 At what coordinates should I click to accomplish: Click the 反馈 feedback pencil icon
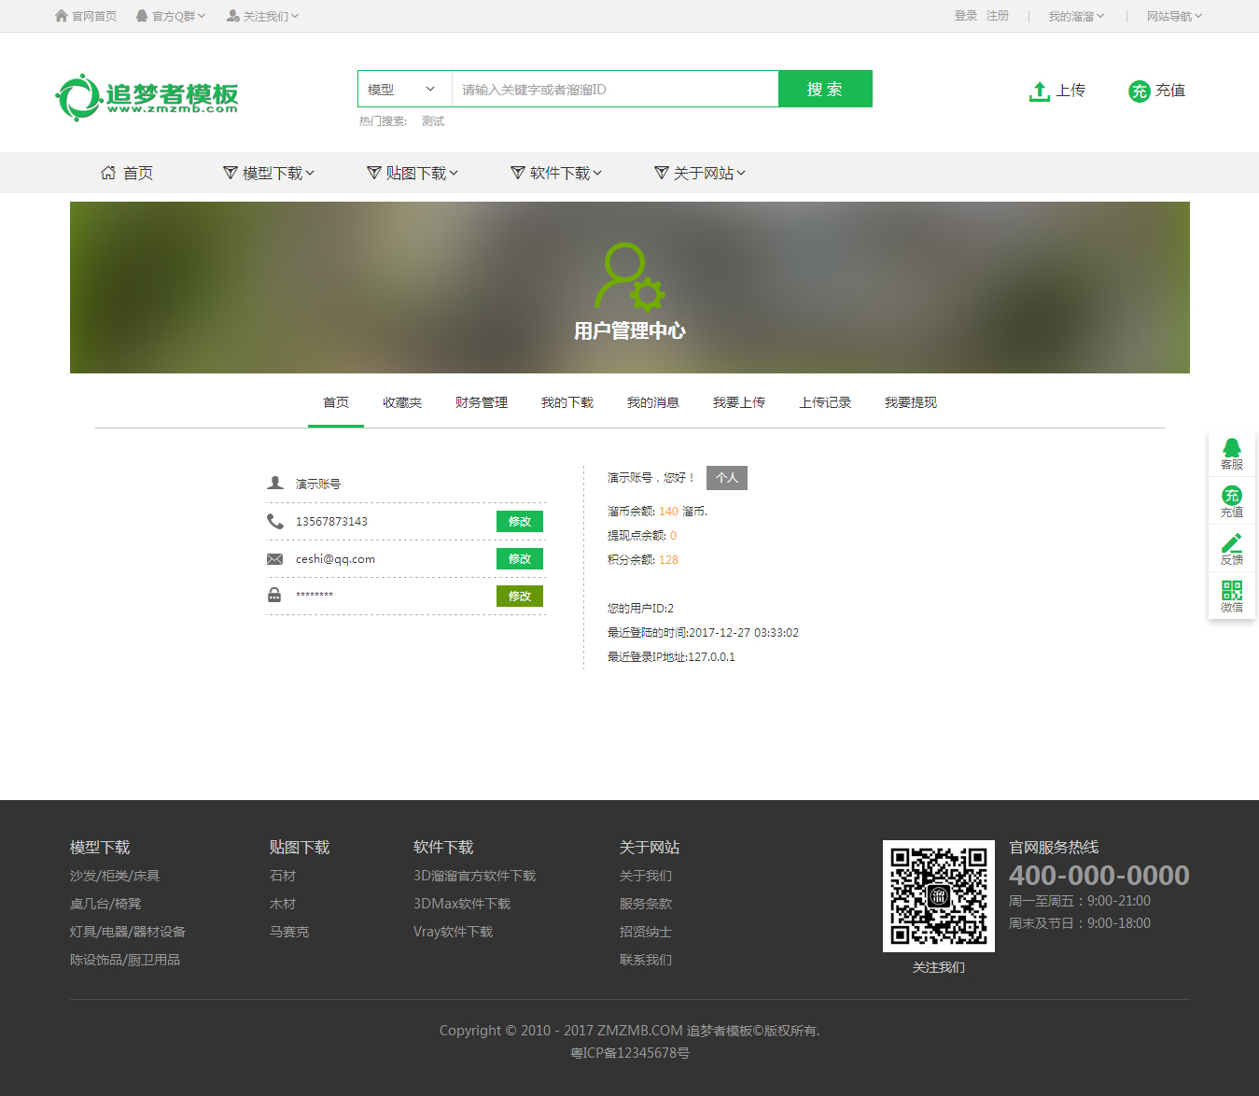pyautogui.click(x=1231, y=549)
